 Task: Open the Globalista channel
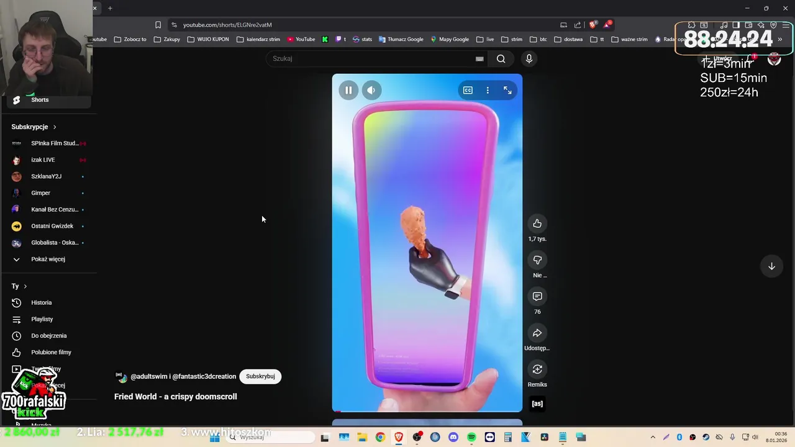[x=48, y=243]
